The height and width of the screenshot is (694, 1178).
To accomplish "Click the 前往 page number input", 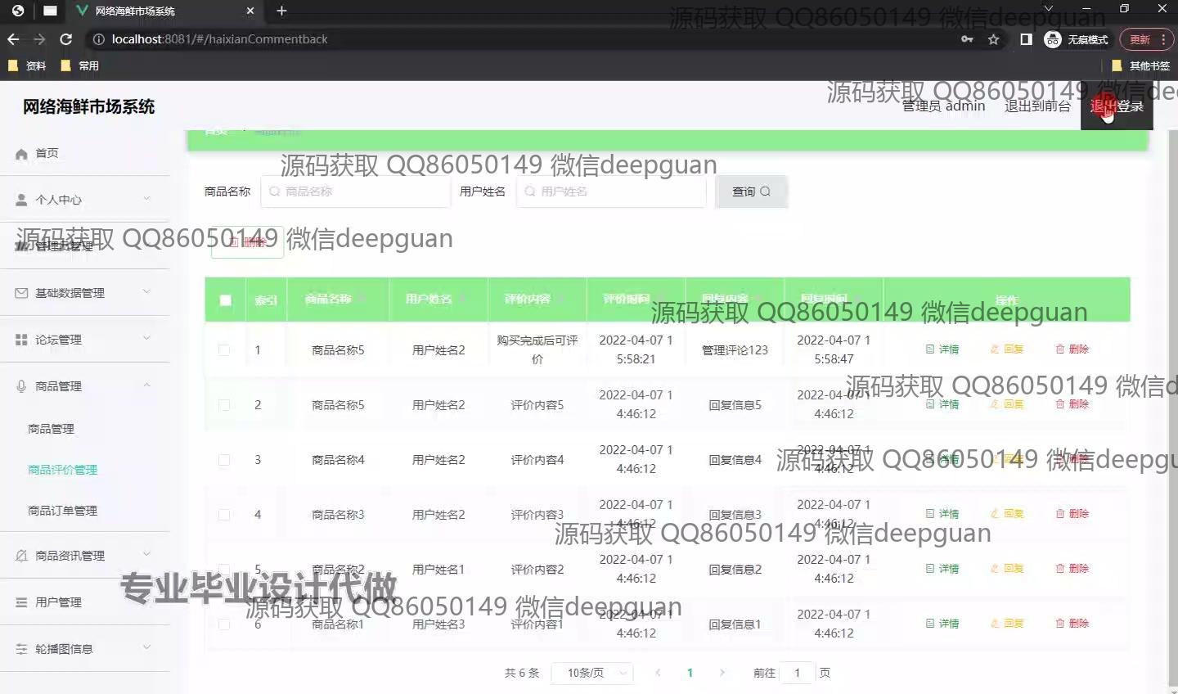I will pyautogui.click(x=797, y=673).
